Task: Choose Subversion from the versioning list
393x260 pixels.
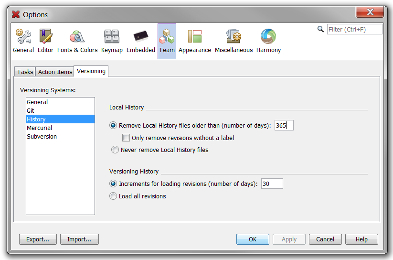Action: [42, 137]
